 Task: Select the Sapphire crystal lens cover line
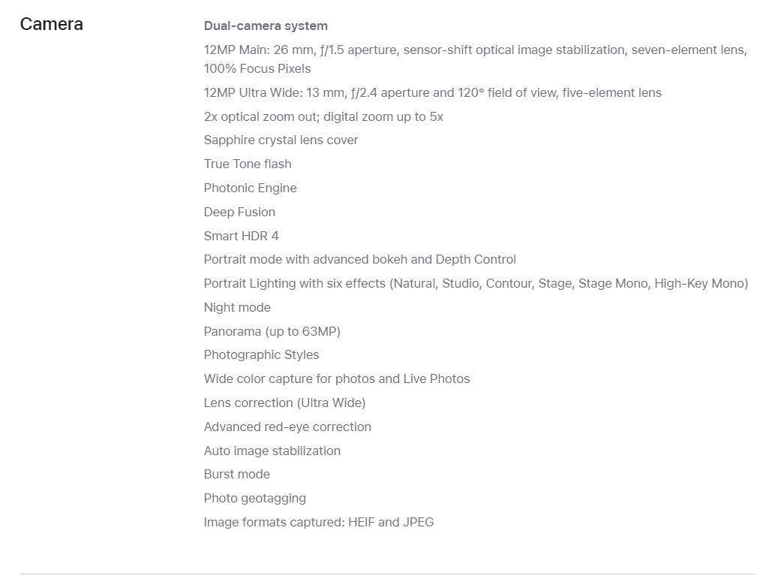pyautogui.click(x=281, y=140)
